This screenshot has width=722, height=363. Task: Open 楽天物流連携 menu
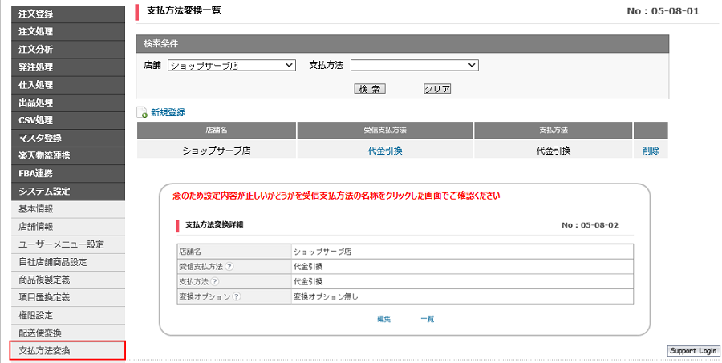tap(68, 155)
